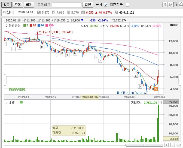The width and height of the screenshot is (183, 148).
Task: Click the red 20-day MA swatch
Action: pos(31,25)
